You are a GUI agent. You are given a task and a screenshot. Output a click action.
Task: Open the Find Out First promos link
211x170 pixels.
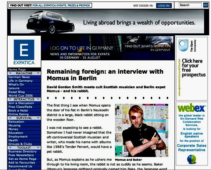[50, 5]
